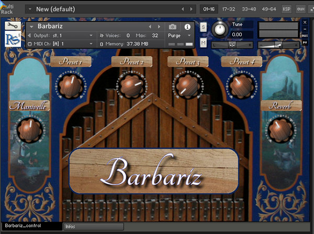Select the previous instrument arrow beside Barbariz
Screen dimensions: 314x234
tap(150, 27)
